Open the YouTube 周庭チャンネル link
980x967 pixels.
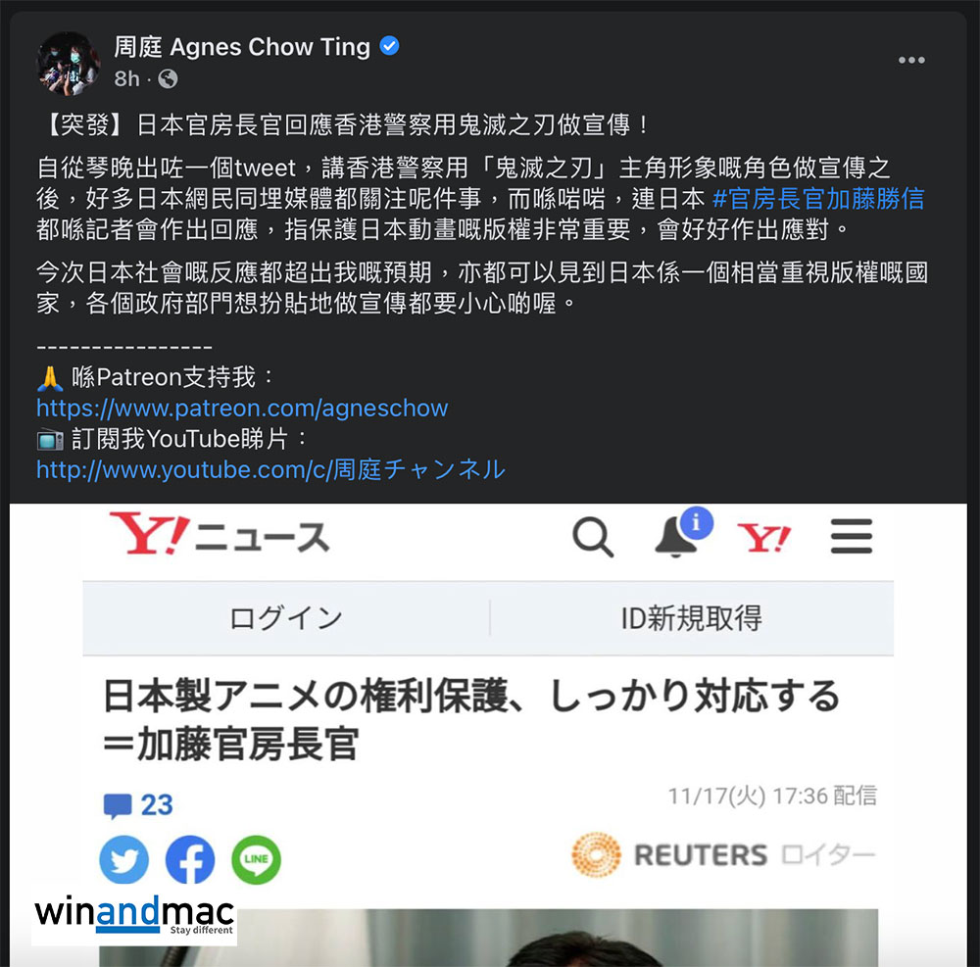pos(270,469)
